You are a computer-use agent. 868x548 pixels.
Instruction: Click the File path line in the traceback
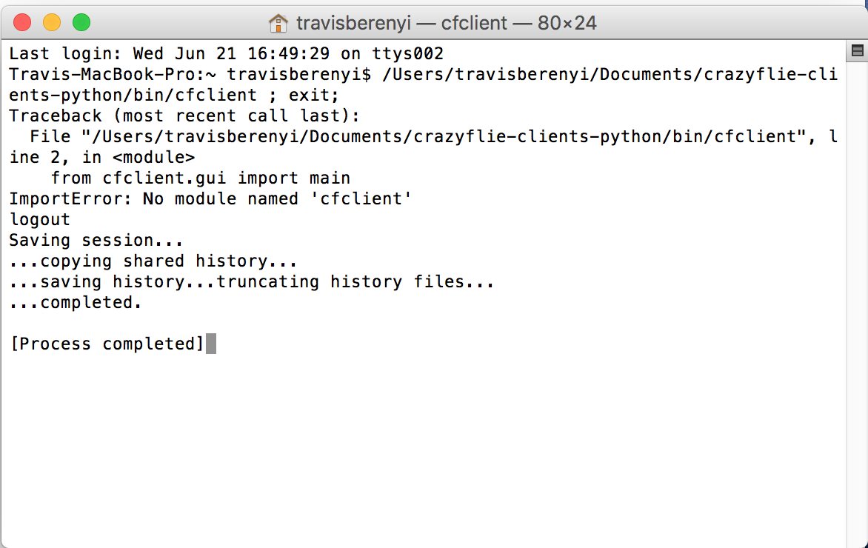(x=422, y=137)
